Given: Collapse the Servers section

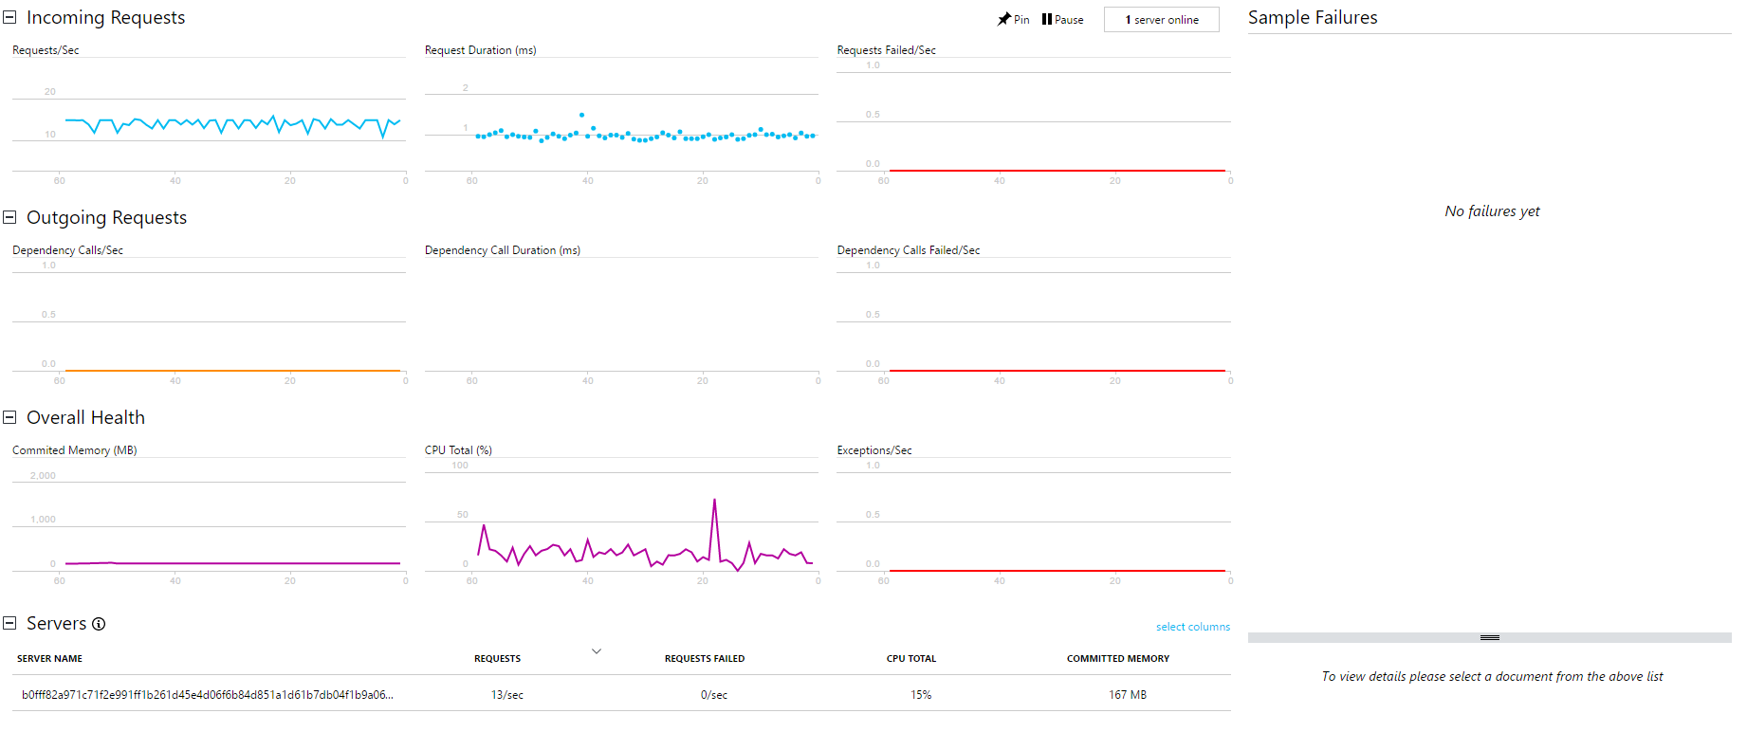Looking at the screenshot, I should (x=10, y=623).
